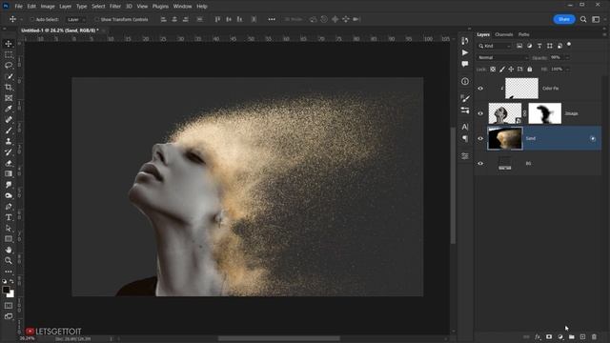This screenshot has height=343, width=610.
Task: Select the Frame tool
Action: click(9, 98)
